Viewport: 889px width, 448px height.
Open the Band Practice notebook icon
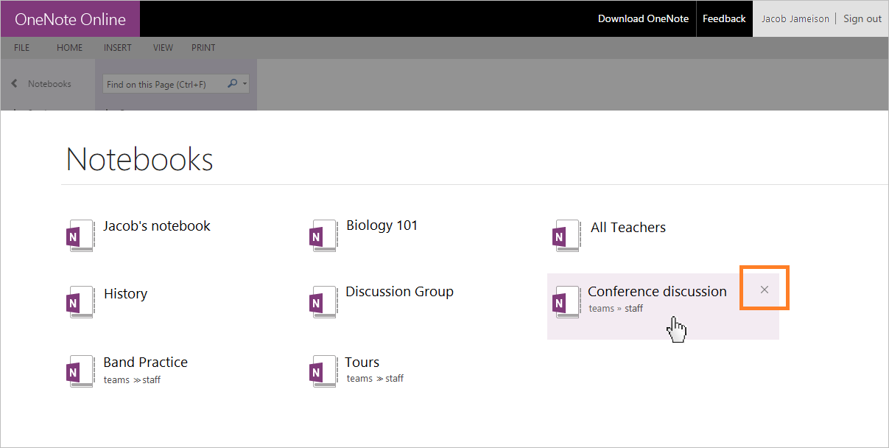tap(81, 371)
